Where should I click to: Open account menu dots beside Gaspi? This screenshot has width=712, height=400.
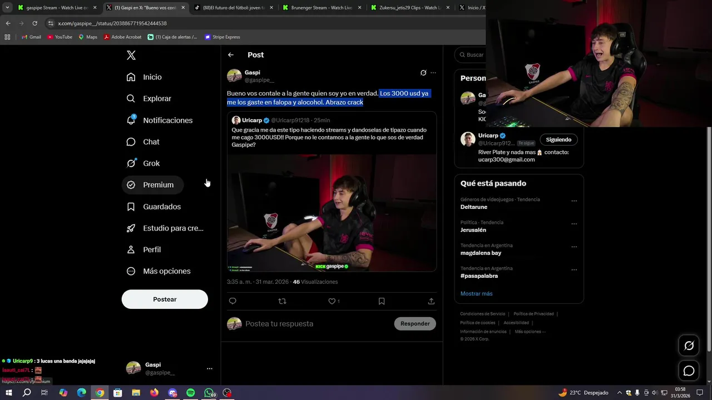[209, 368]
